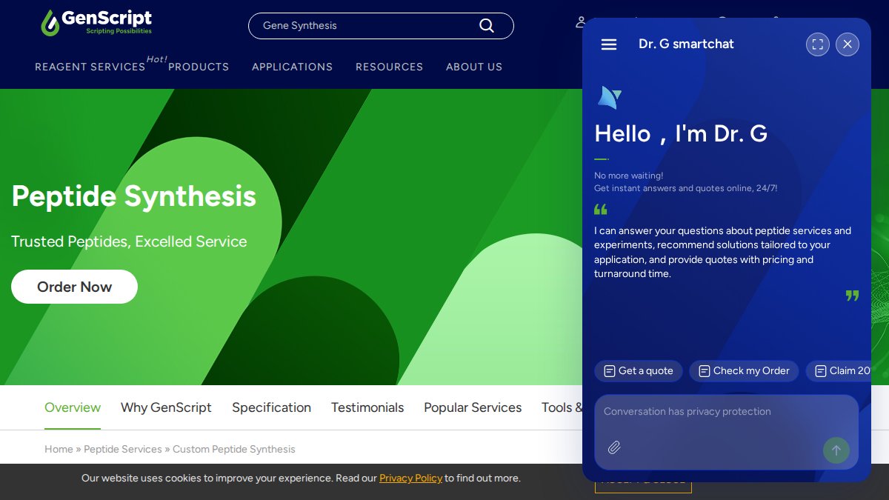Open the Privacy Policy link
The height and width of the screenshot is (500, 889).
point(410,478)
